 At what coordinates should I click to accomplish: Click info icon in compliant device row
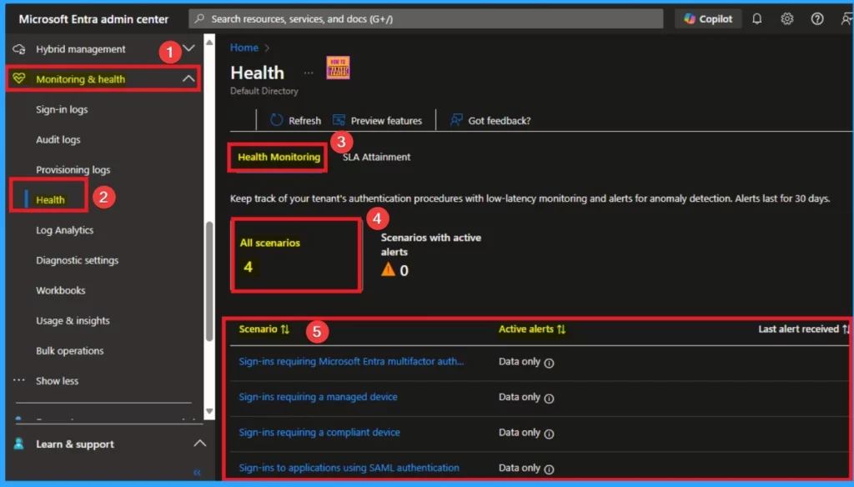pyautogui.click(x=549, y=434)
